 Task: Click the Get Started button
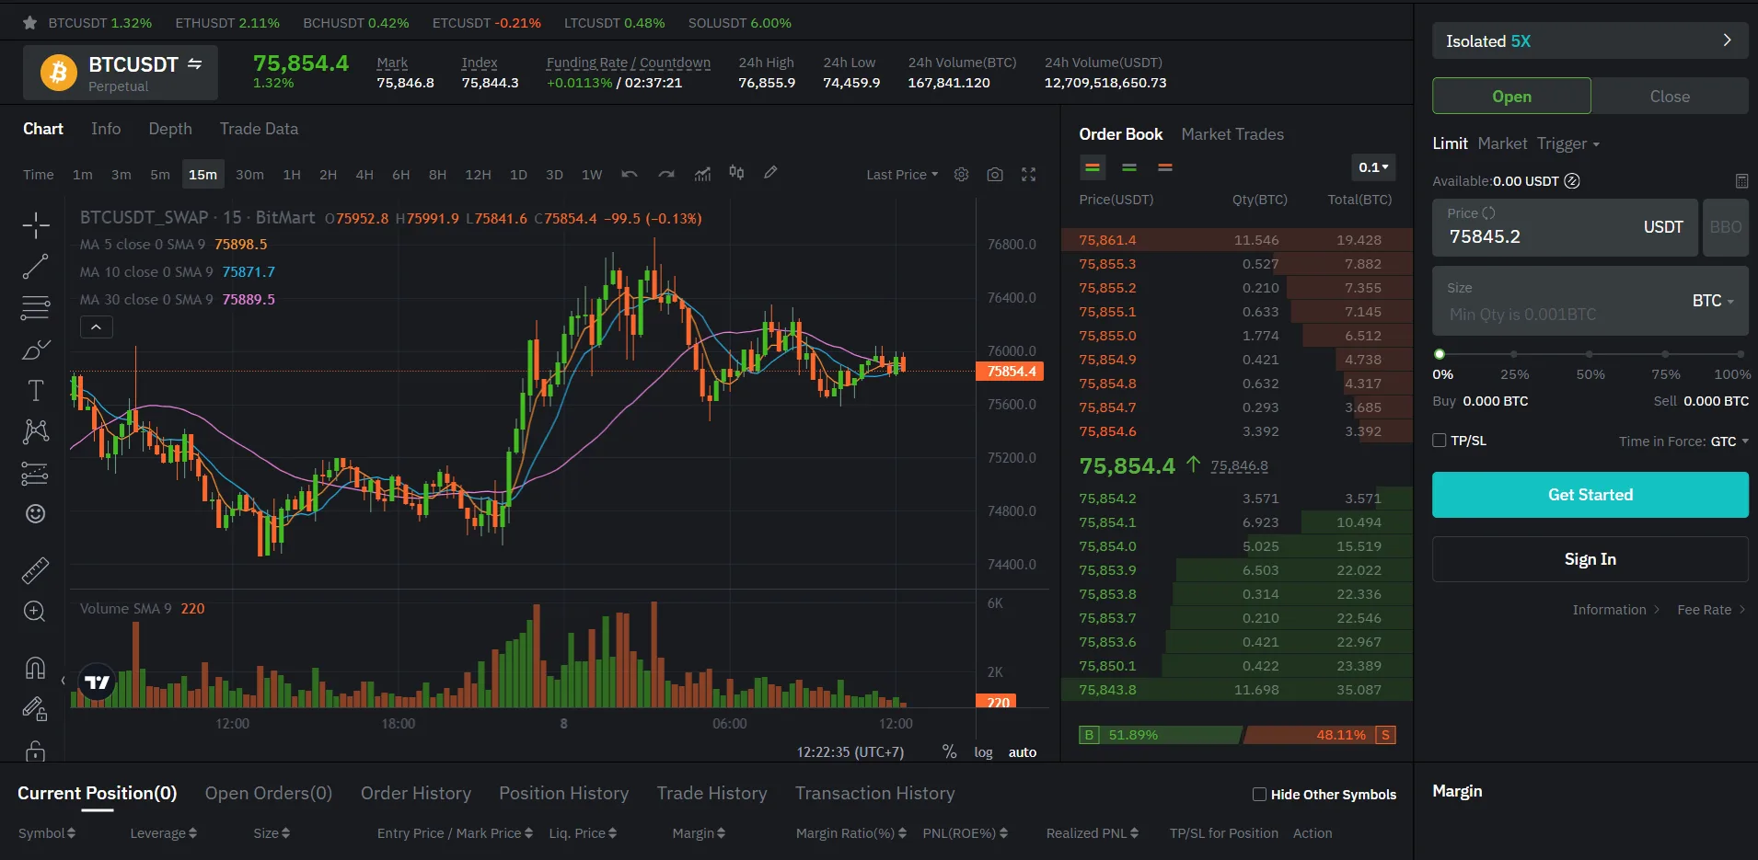(x=1590, y=495)
